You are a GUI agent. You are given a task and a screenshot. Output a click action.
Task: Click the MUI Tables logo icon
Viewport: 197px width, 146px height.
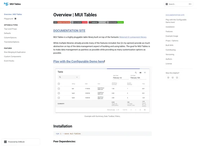(6, 4)
